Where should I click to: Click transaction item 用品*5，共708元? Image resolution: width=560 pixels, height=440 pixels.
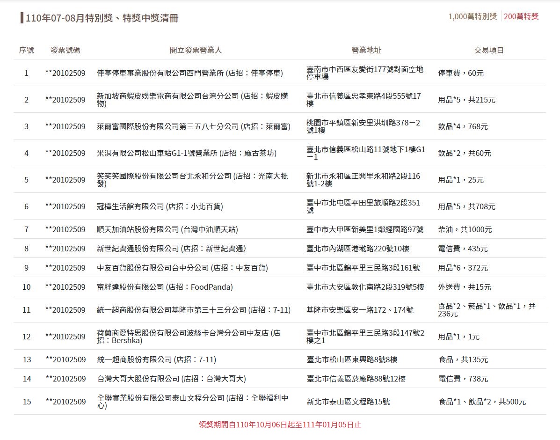click(x=466, y=206)
